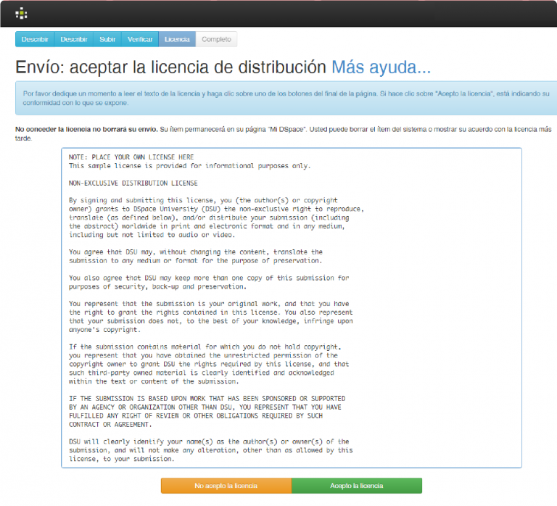The width and height of the screenshot is (557, 506).
Task: Click 'NON-EXCLUSIVE DISTRIBUTION LICENSE' line in license
Action: click(133, 183)
